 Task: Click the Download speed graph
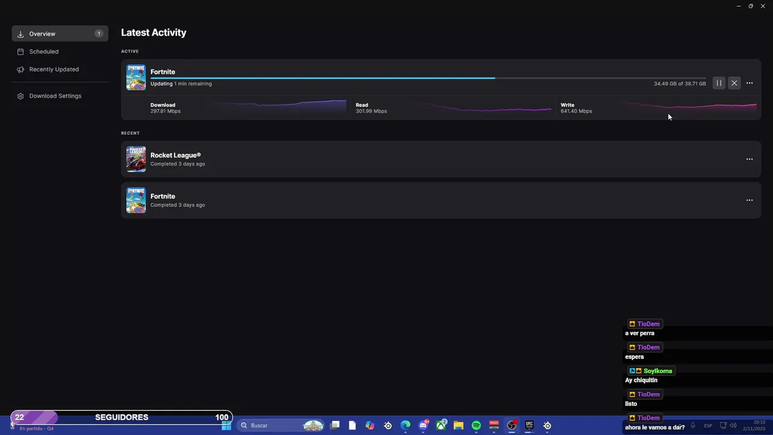pos(278,108)
